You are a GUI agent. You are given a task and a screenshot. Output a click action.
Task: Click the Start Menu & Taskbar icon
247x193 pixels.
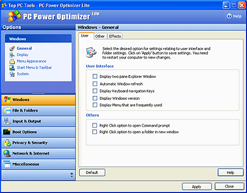coord(12,68)
